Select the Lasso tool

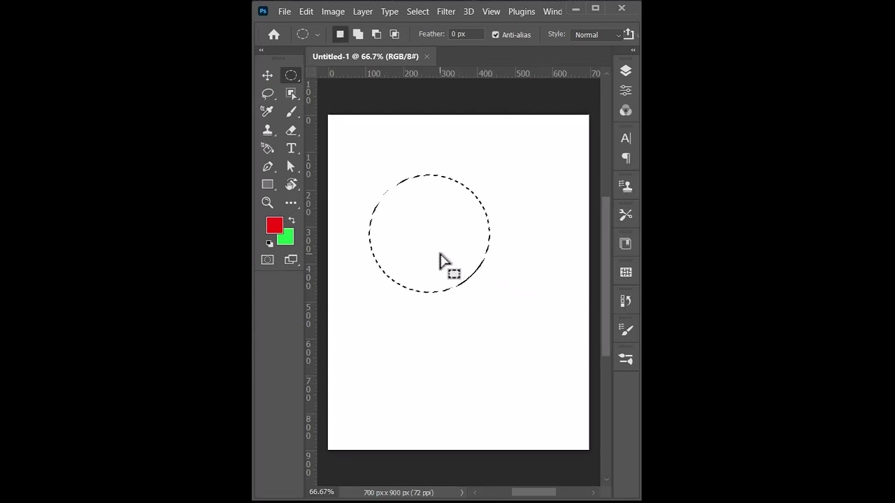coord(268,94)
